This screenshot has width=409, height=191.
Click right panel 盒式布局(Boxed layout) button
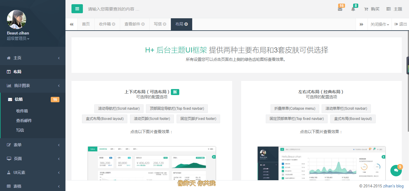(x=353, y=119)
